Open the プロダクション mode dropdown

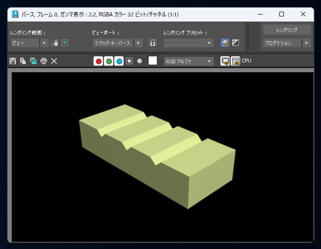coord(287,43)
